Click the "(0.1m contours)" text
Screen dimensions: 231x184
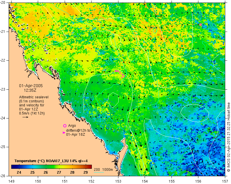(31, 101)
